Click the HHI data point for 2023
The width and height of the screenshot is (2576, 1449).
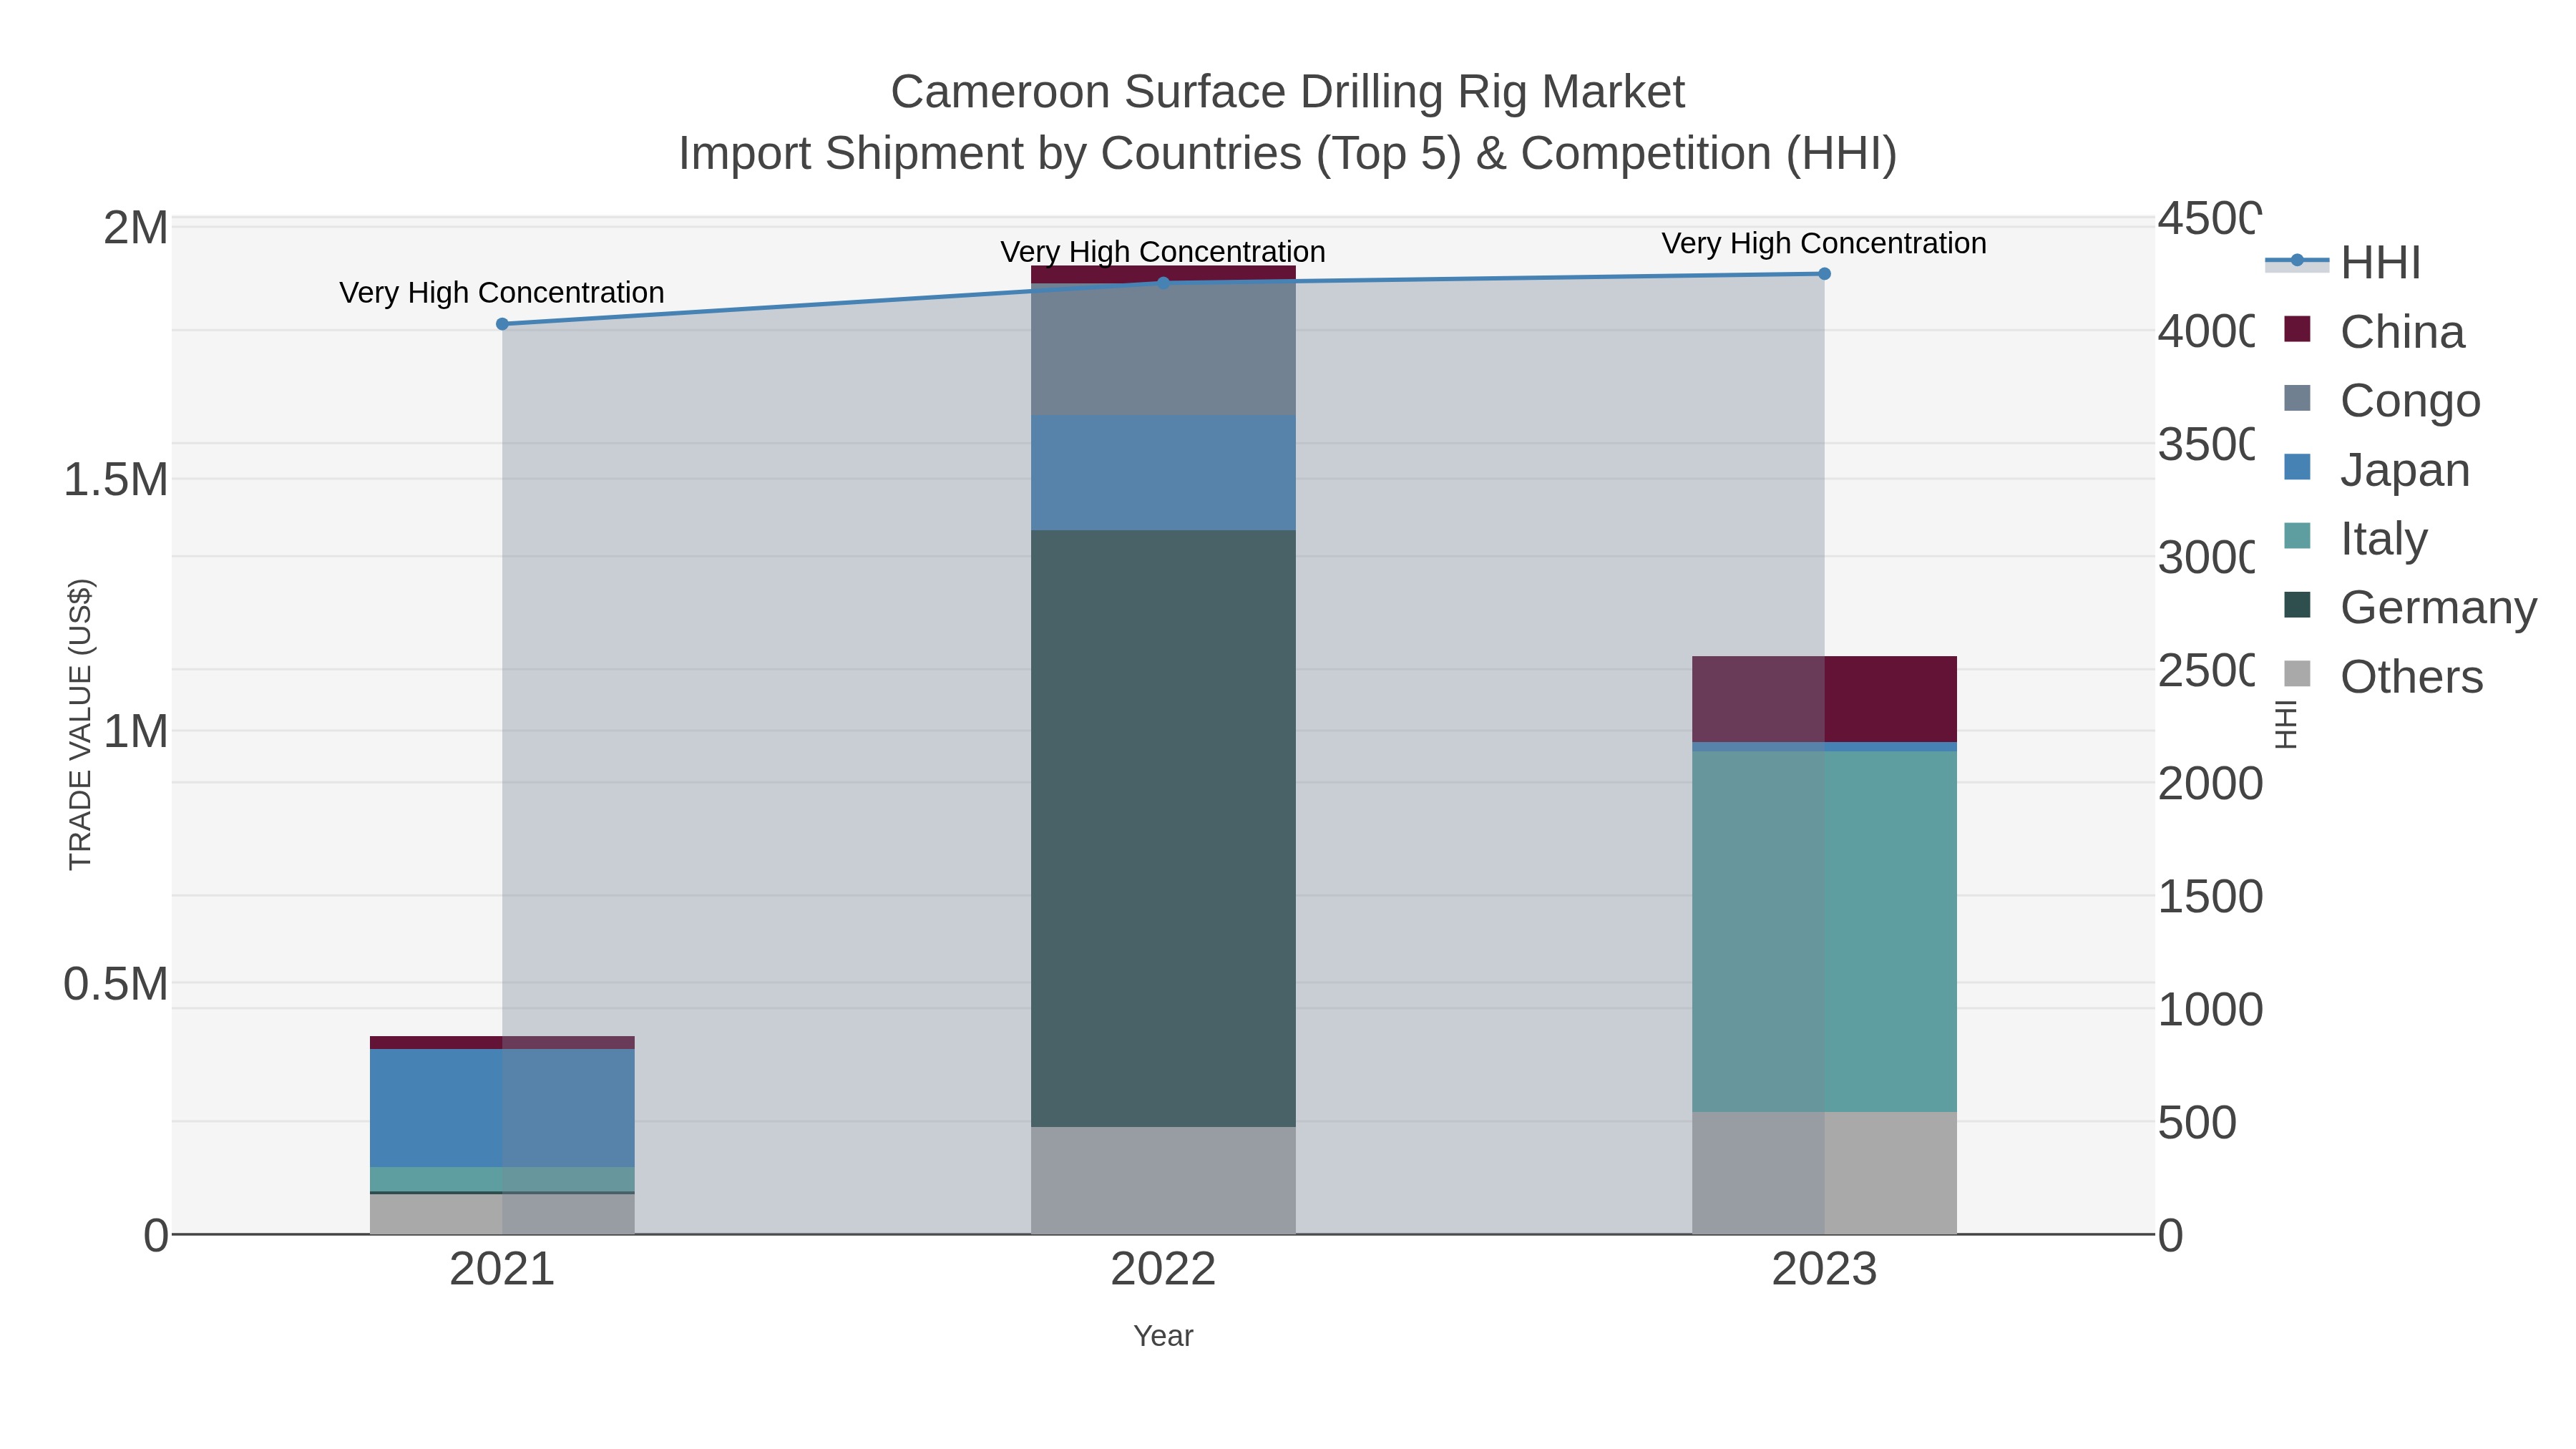pyautogui.click(x=1824, y=274)
